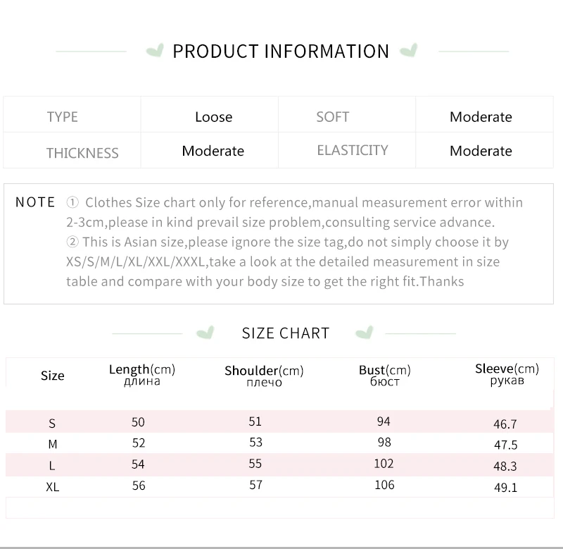Select the PRODUCT INFORMATION heading
Image resolution: width=563 pixels, height=549 pixels.
click(281, 51)
